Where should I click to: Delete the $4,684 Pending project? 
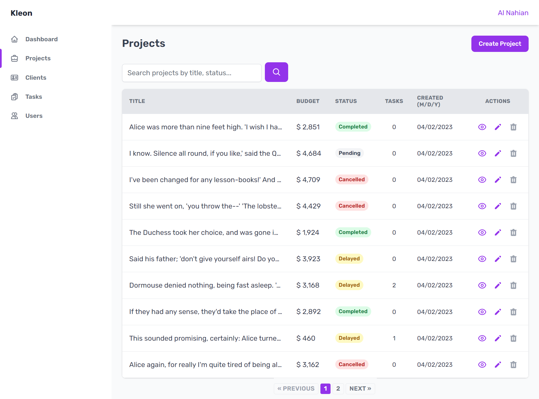click(513, 153)
